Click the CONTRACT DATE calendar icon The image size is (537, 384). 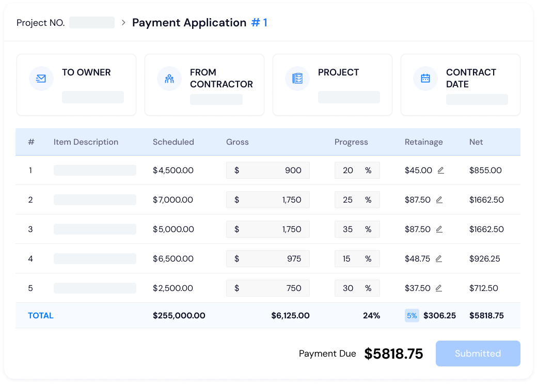(x=425, y=79)
